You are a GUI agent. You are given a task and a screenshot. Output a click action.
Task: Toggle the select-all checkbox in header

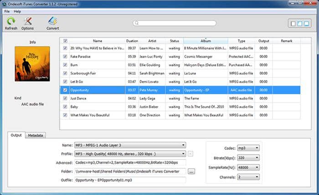(x=65, y=41)
